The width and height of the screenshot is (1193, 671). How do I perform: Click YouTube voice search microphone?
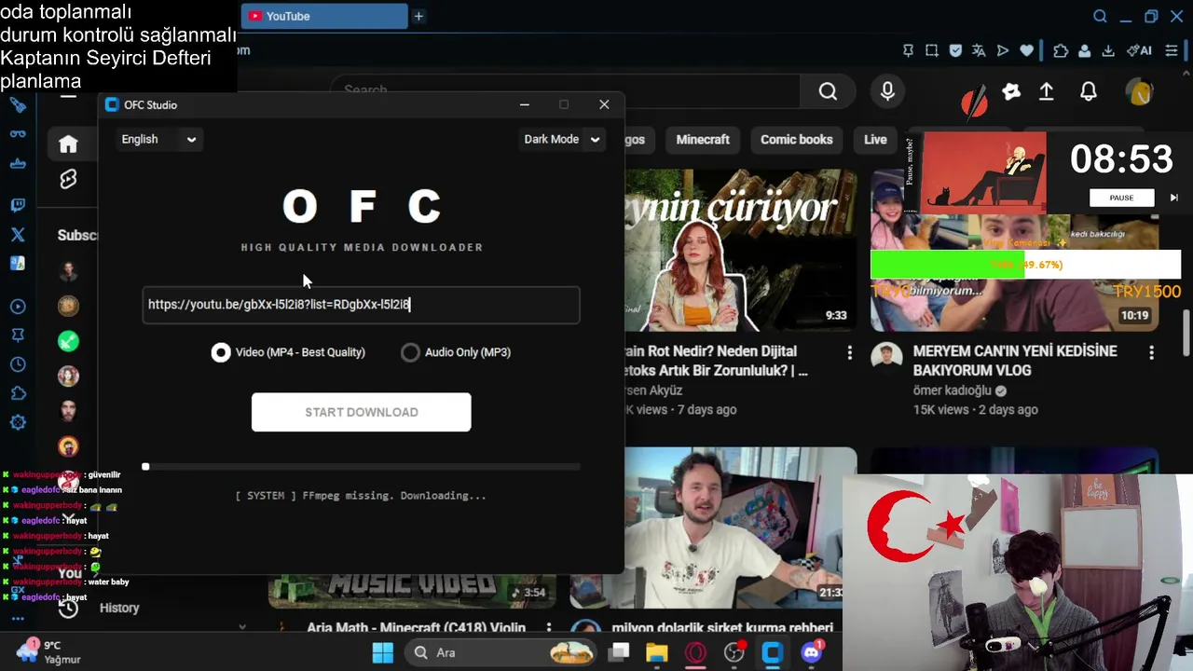tap(887, 90)
